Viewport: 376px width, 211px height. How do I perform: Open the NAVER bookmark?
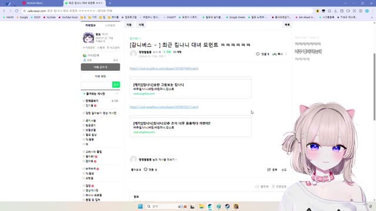8,17
